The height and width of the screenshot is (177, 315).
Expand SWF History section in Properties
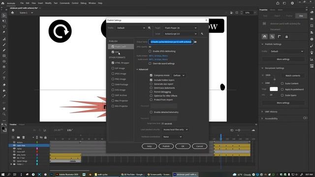click(x=262, y=112)
